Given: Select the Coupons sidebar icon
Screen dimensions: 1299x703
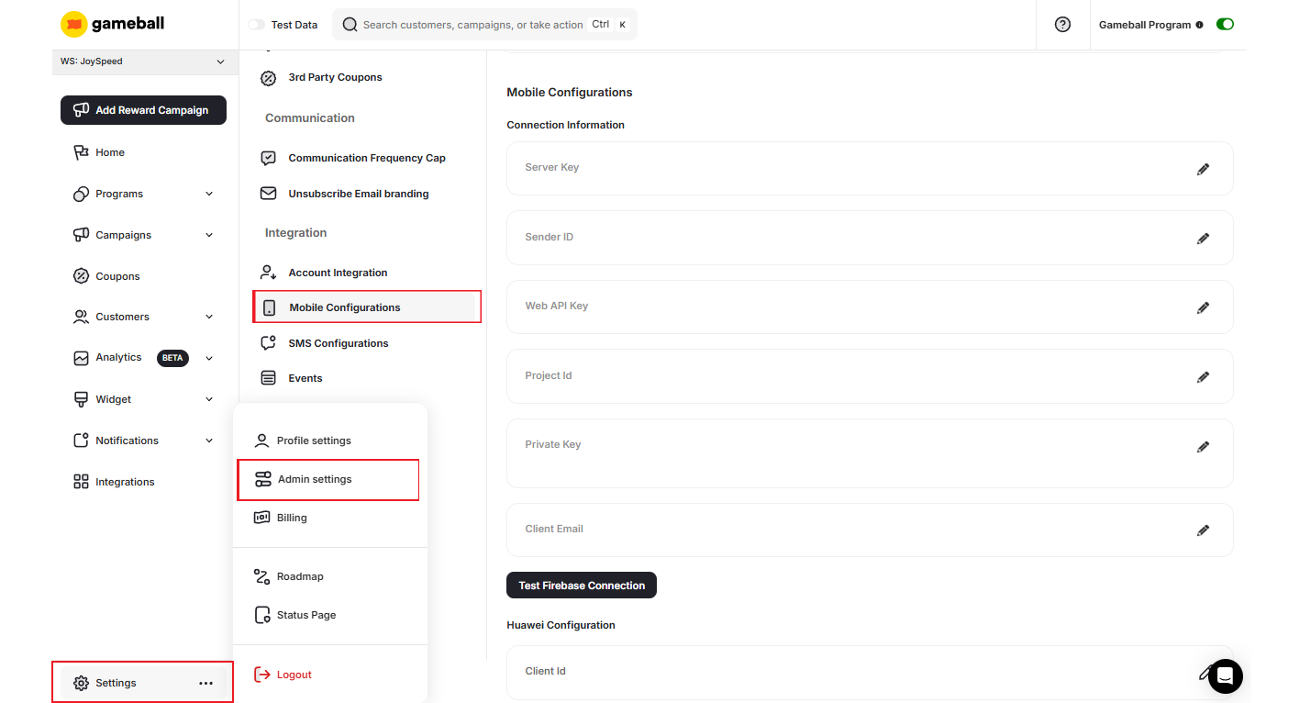Looking at the screenshot, I should [81, 275].
